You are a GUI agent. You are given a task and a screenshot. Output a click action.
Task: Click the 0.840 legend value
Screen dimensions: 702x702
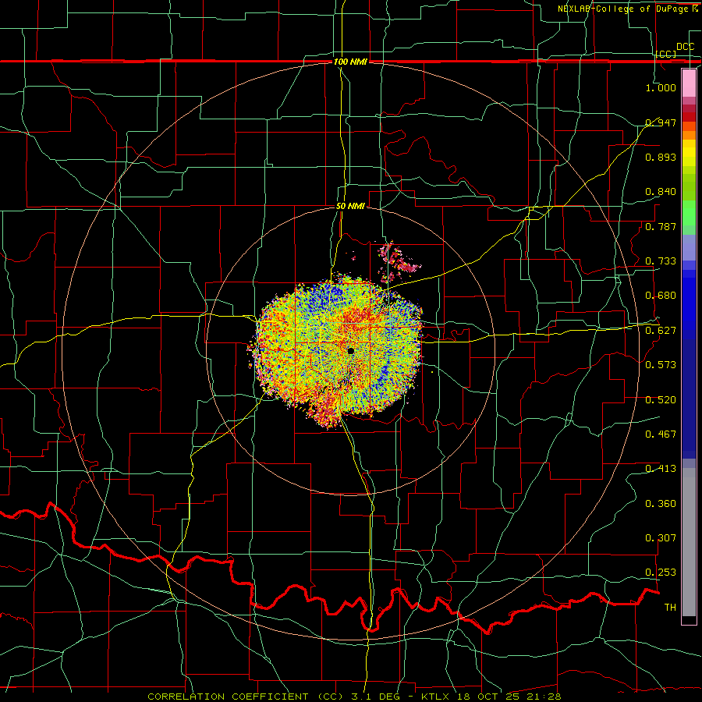click(661, 192)
